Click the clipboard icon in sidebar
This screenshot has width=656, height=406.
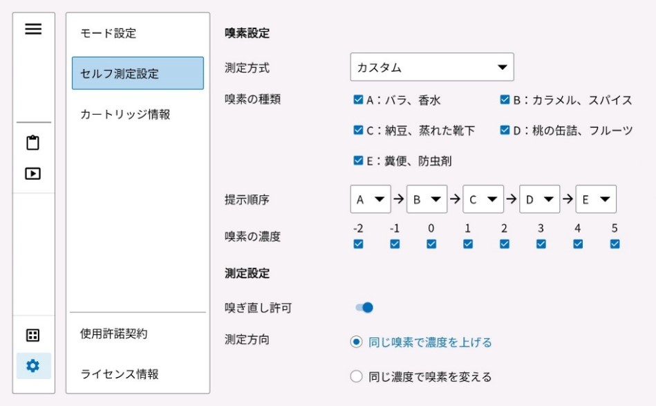coord(33,143)
